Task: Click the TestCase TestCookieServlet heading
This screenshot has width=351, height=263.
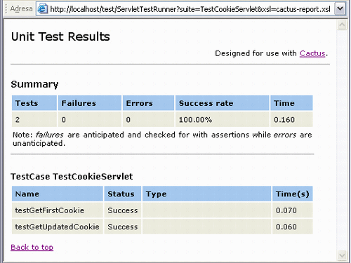Action: coord(72,177)
